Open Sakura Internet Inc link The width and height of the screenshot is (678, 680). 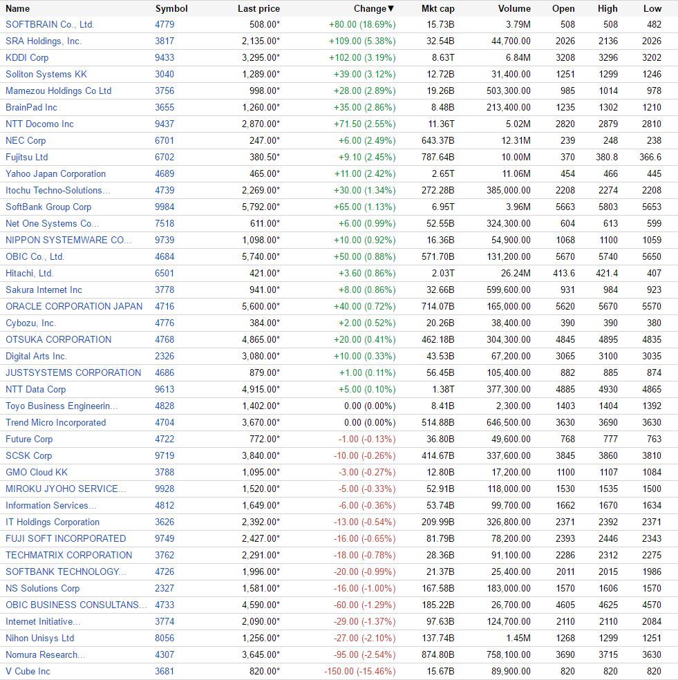[x=44, y=290]
